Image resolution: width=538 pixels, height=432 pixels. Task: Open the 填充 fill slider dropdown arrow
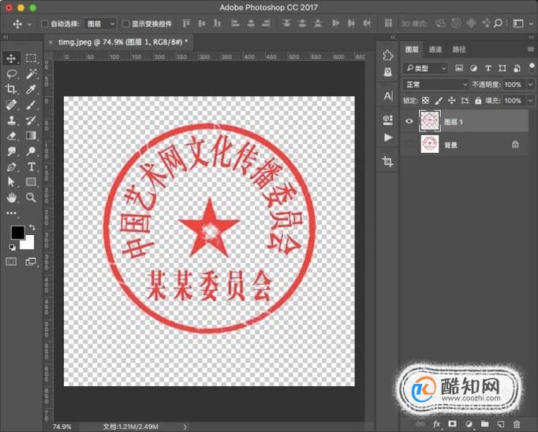[x=530, y=100]
